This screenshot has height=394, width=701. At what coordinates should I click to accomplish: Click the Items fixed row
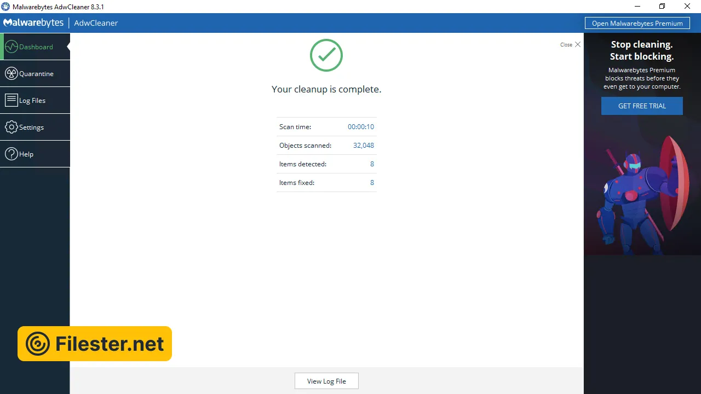pos(326,183)
